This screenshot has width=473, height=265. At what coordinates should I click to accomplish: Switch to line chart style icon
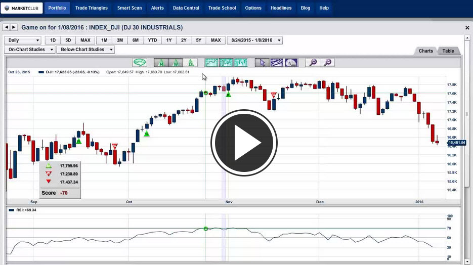point(211,63)
